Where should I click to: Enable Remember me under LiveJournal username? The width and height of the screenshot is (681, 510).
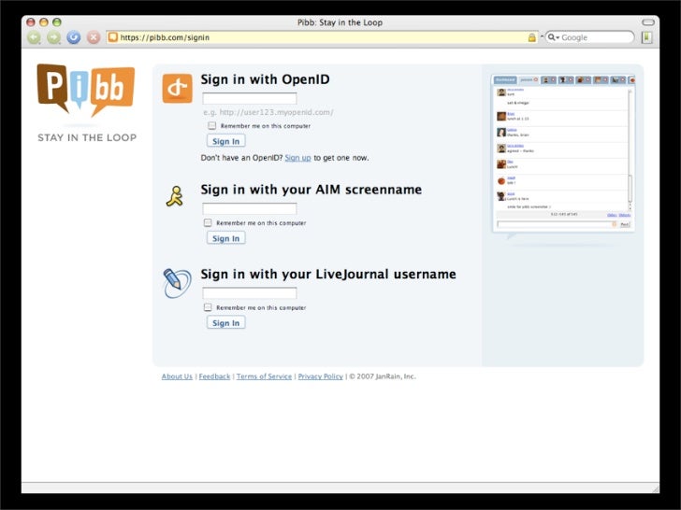click(208, 307)
